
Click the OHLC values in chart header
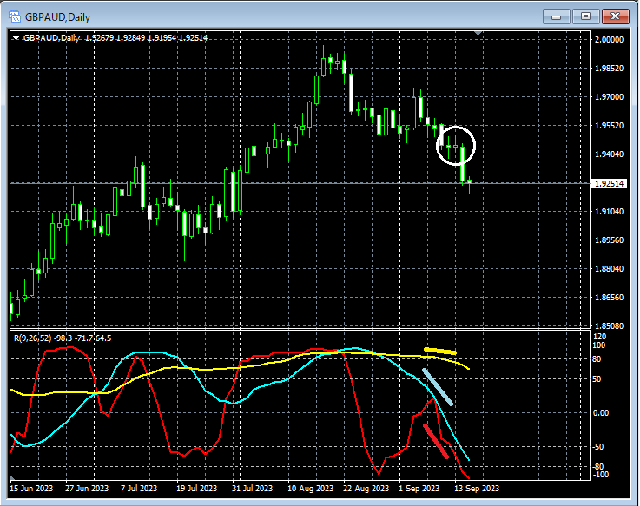click(146, 38)
